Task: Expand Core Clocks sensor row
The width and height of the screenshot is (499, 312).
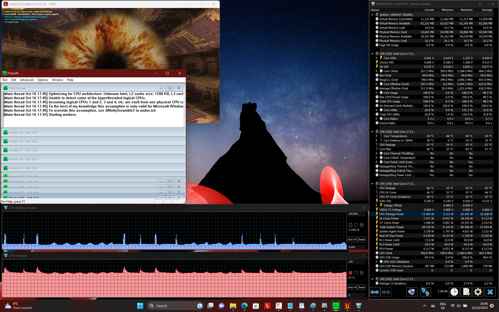Action: coord(376,71)
